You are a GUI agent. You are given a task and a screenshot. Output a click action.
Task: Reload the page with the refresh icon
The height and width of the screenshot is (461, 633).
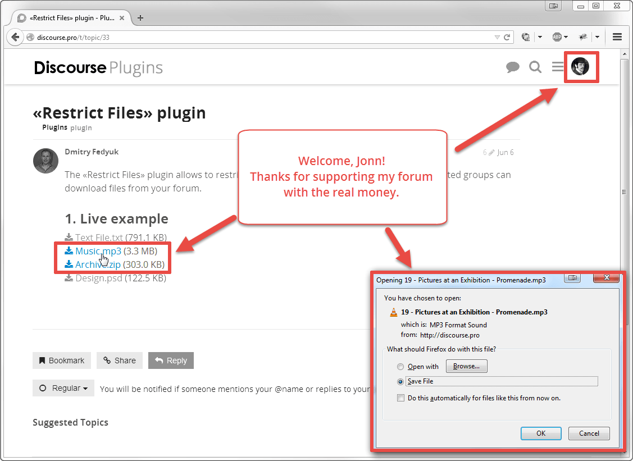(x=507, y=37)
